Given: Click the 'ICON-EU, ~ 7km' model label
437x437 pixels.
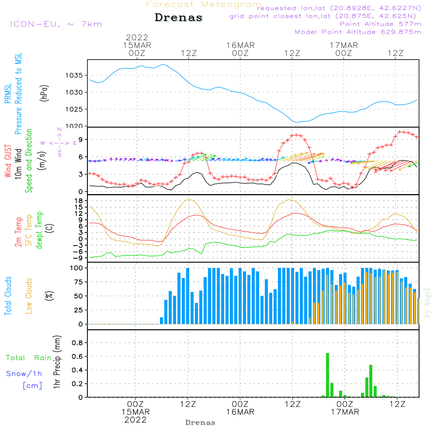Looking at the screenshot, I should coord(56,24).
